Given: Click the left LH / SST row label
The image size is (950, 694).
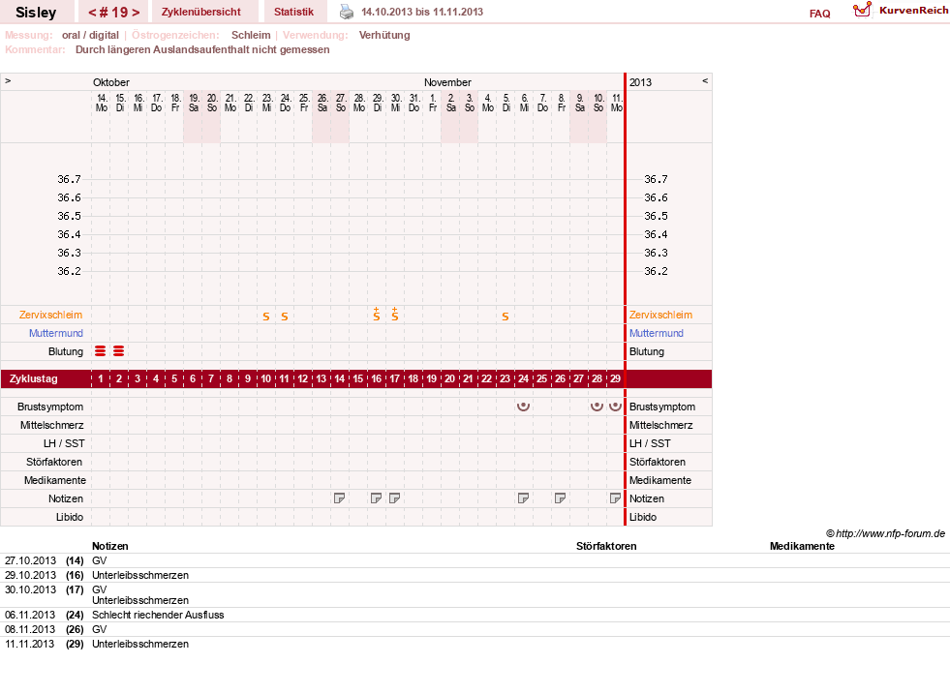Looking at the screenshot, I should point(64,443).
